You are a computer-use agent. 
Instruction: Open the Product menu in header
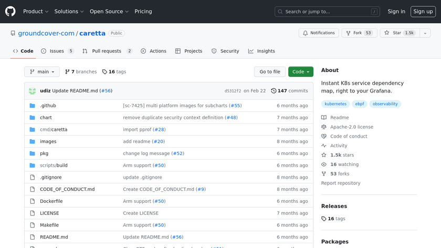click(x=36, y=12)
